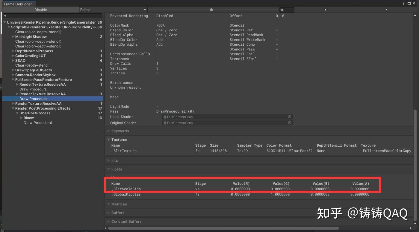Open the window kebab options menu
The width and height of the screenshot is (419, 232).
click(x=404, y=3)
